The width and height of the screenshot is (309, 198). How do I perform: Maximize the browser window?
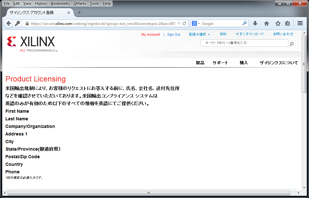point(288,3)
